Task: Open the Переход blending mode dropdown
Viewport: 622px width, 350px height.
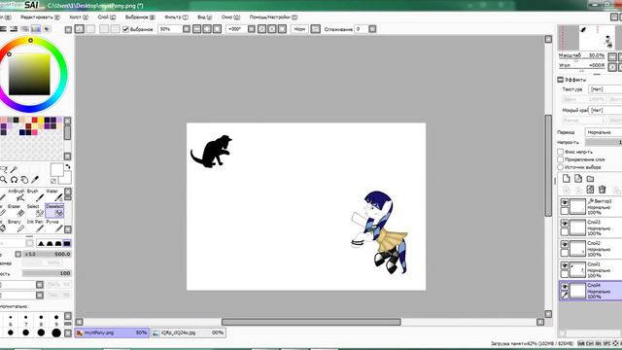Action: click(x=604, y=132)
